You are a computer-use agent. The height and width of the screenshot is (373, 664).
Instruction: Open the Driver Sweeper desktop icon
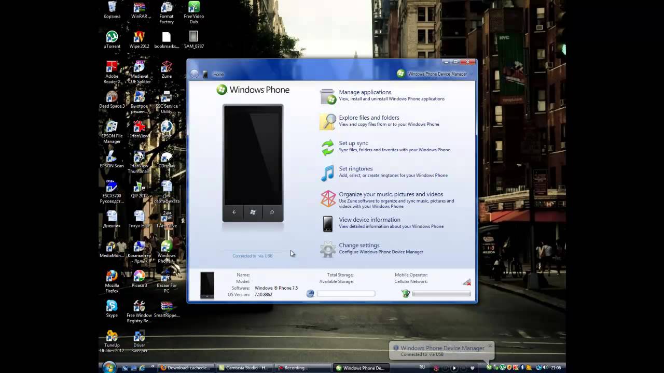pos(139,341)
